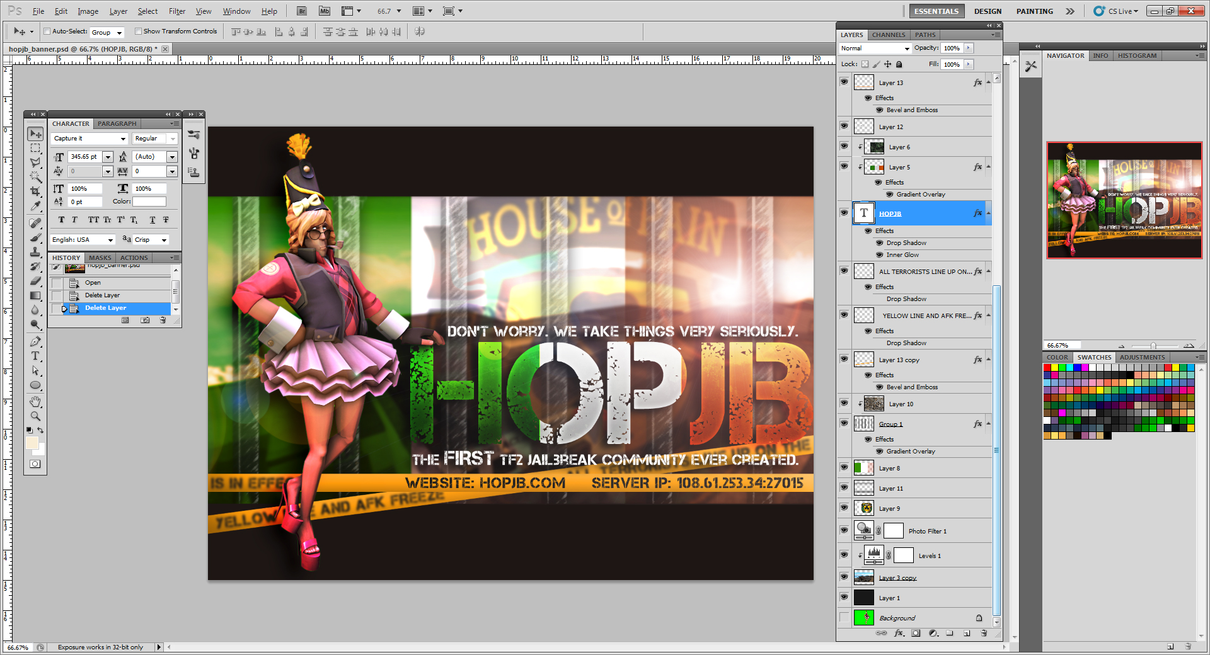Select the Clone Stamp tool
This screenshot has height=655, width=1210.
(35, 252)
